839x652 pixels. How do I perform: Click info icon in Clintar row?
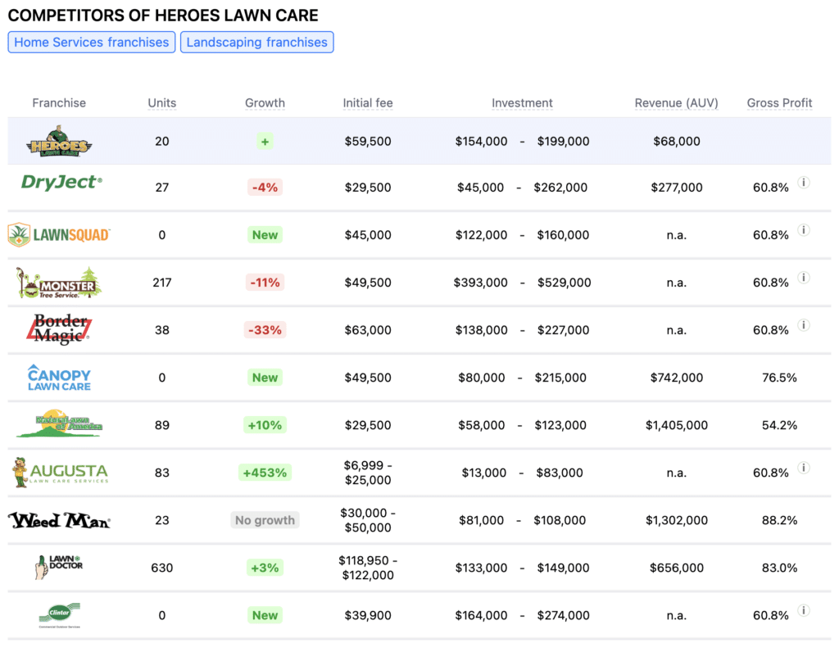[x=803, y=610]
